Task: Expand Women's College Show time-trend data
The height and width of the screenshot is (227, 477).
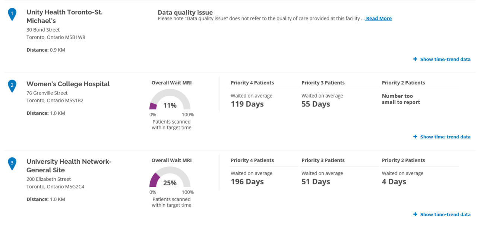Action: point(445,137)
